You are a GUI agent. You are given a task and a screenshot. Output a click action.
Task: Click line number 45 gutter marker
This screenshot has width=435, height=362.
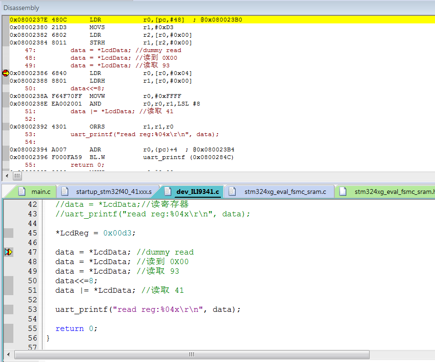tap(9, 233)
